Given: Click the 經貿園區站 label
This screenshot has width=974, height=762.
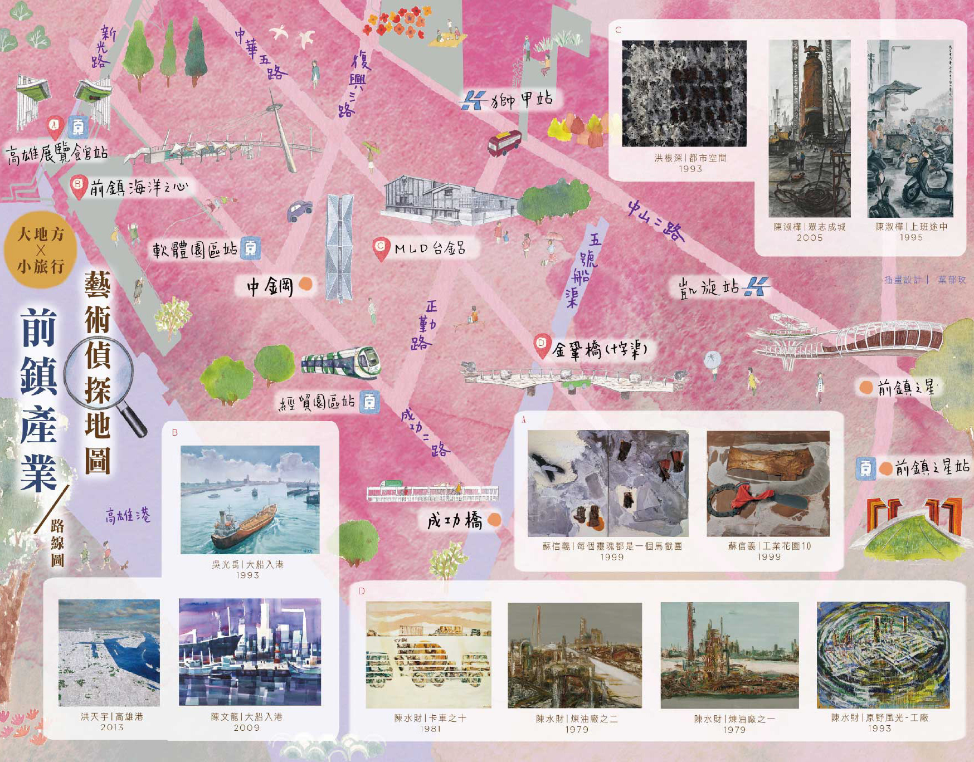Looking at the screenshot, I should coord(317,402).
